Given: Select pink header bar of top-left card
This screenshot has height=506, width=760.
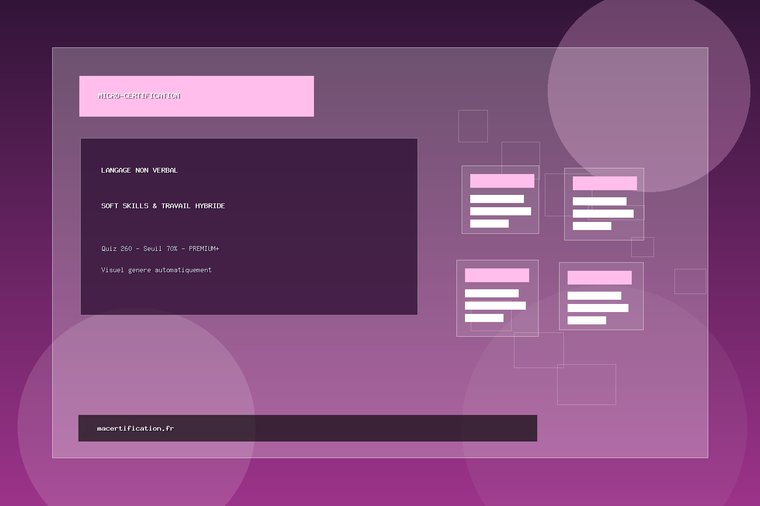Looking at the screenshot, I should pos(502,181).
